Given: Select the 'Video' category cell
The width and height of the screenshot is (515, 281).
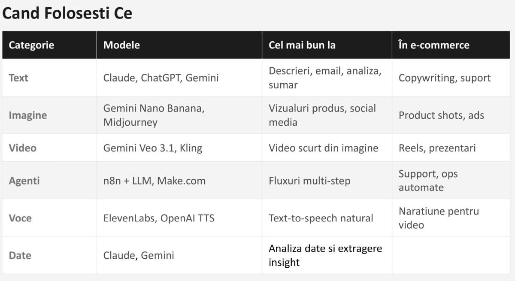Looking at the screenshot, I should coord(23,148).
